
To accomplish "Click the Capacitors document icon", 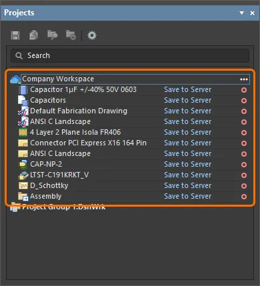I will (x=23, y=101).
